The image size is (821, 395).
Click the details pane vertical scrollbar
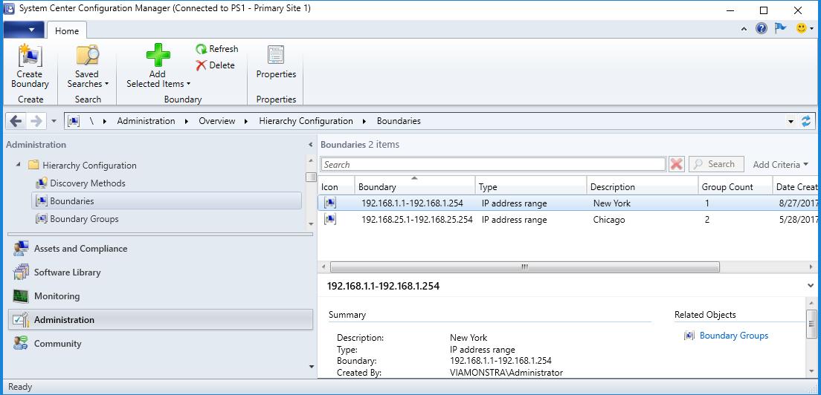pyautogui.click(x=811, y=324)
